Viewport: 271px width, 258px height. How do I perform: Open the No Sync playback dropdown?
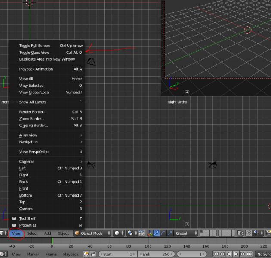[262, 254]
